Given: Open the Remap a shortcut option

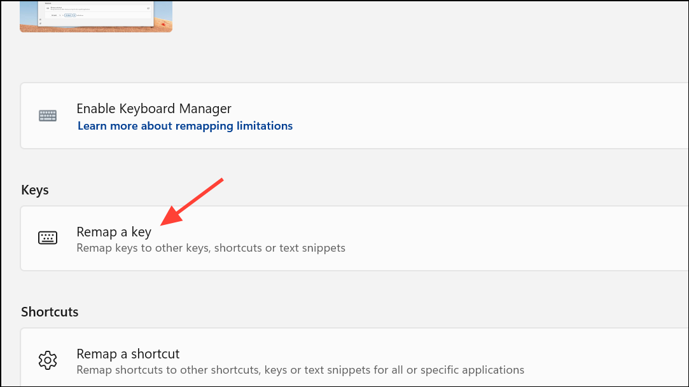Looking at the screenshot, I should [x=128, y=354].
